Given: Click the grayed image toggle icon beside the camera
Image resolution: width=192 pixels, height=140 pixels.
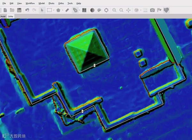Looking at the screenshot, I should (x=145, y=10).
